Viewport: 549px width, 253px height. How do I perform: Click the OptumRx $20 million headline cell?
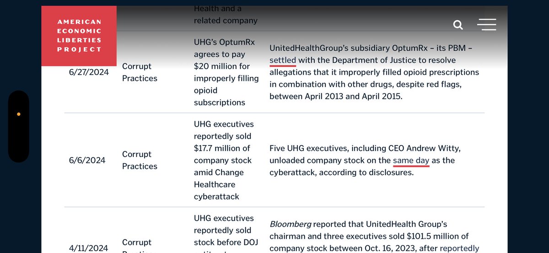click(226, 72)
